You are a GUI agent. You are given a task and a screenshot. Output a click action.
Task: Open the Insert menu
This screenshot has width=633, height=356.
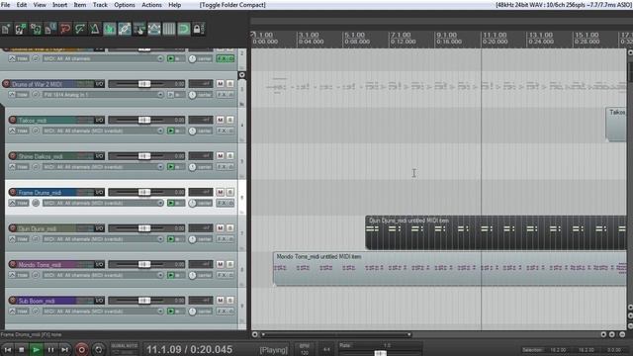click(59, 5)
